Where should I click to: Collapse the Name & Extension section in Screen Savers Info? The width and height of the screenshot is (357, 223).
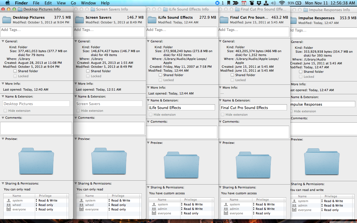pos(76,96)
